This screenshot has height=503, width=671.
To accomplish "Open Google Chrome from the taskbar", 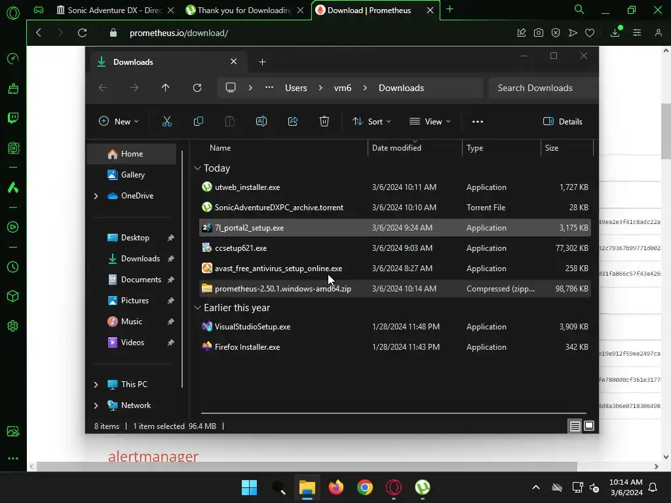I will click(x=365, y=487).
